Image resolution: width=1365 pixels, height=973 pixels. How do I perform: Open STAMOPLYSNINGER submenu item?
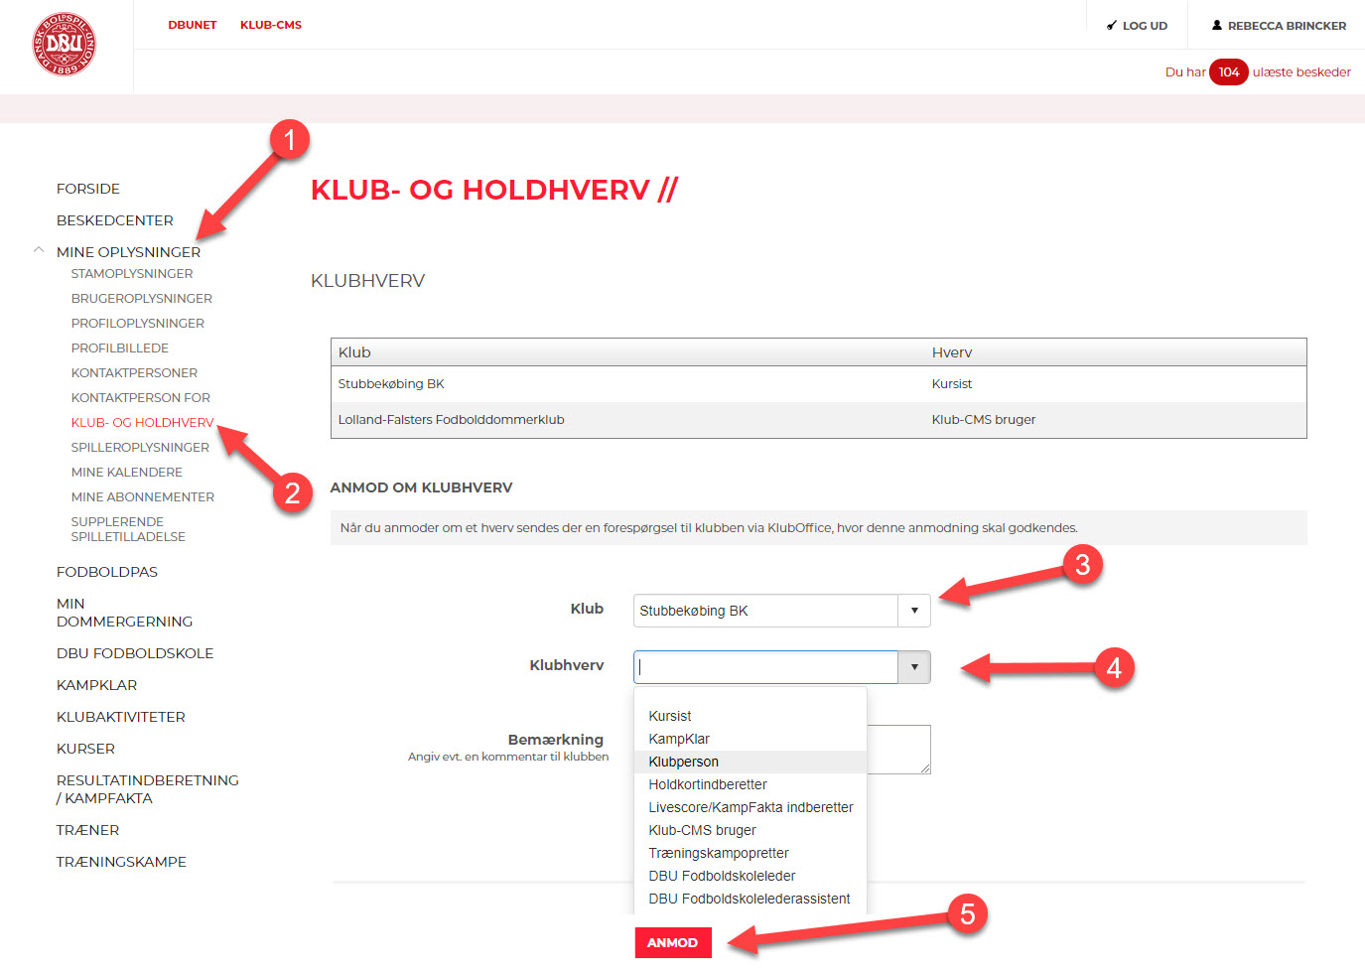[132, 273]
